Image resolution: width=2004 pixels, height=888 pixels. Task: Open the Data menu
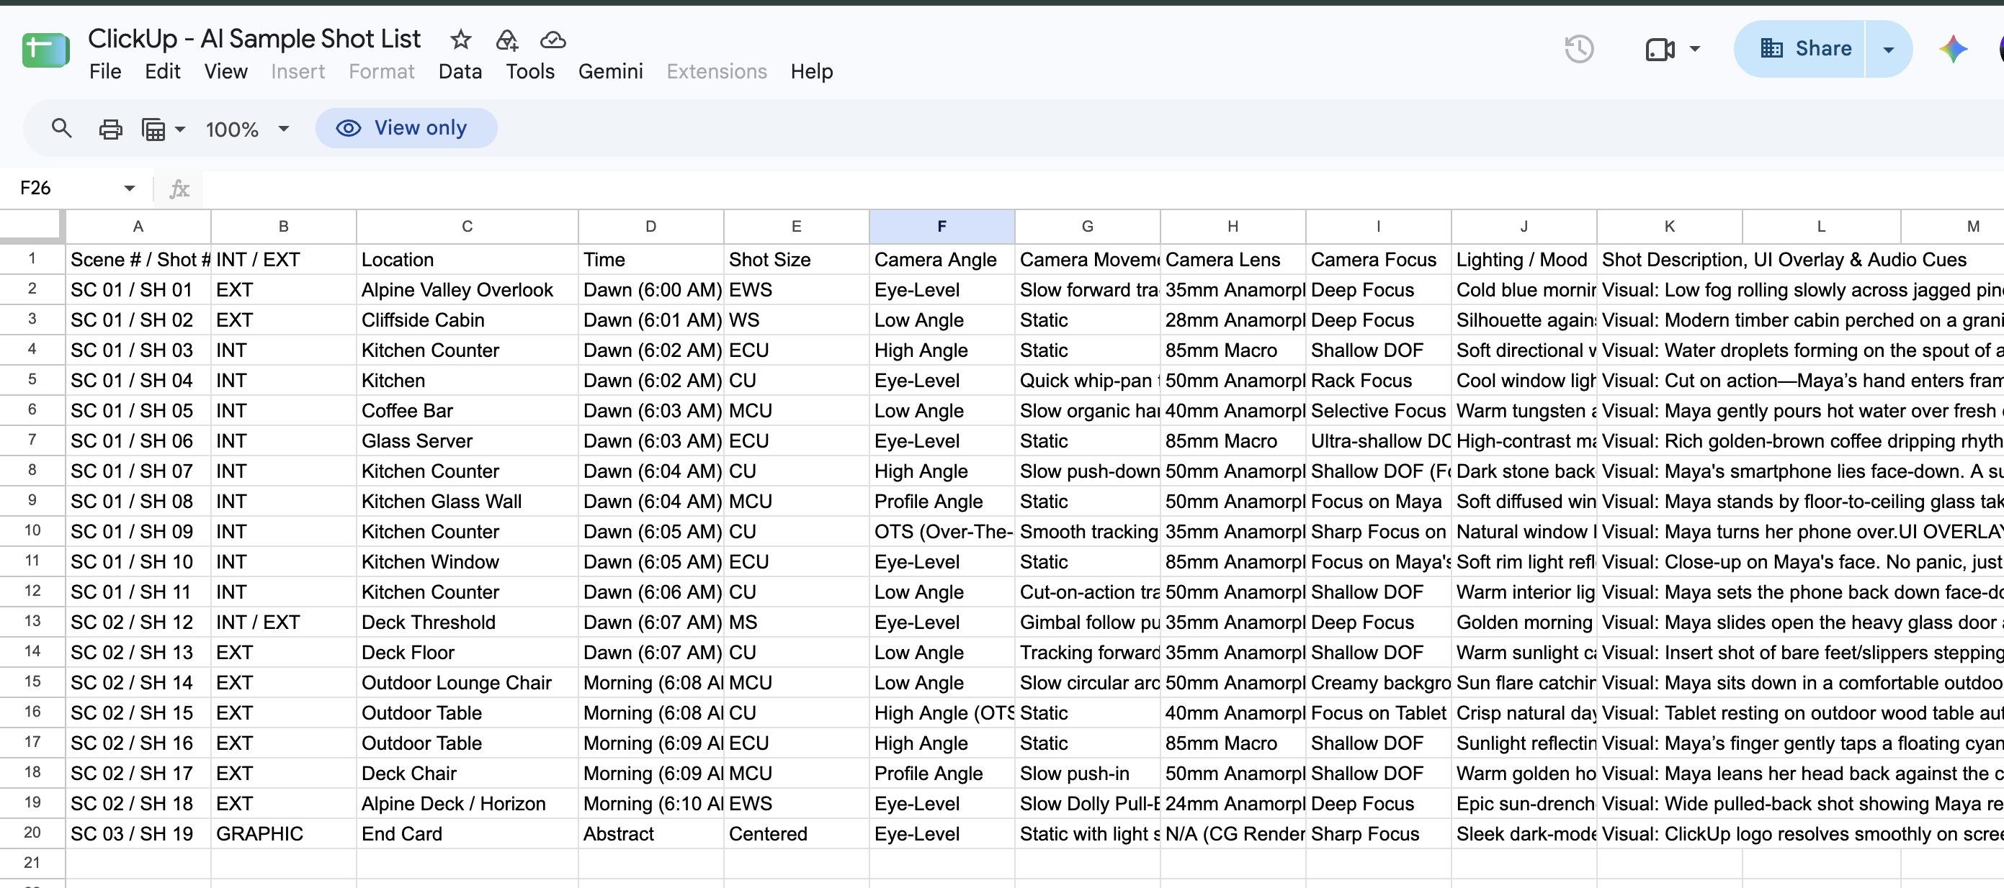coord(460,71)
